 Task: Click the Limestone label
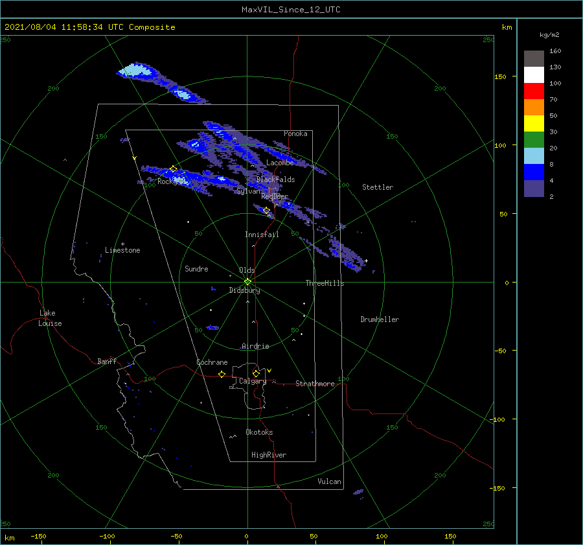122,250
